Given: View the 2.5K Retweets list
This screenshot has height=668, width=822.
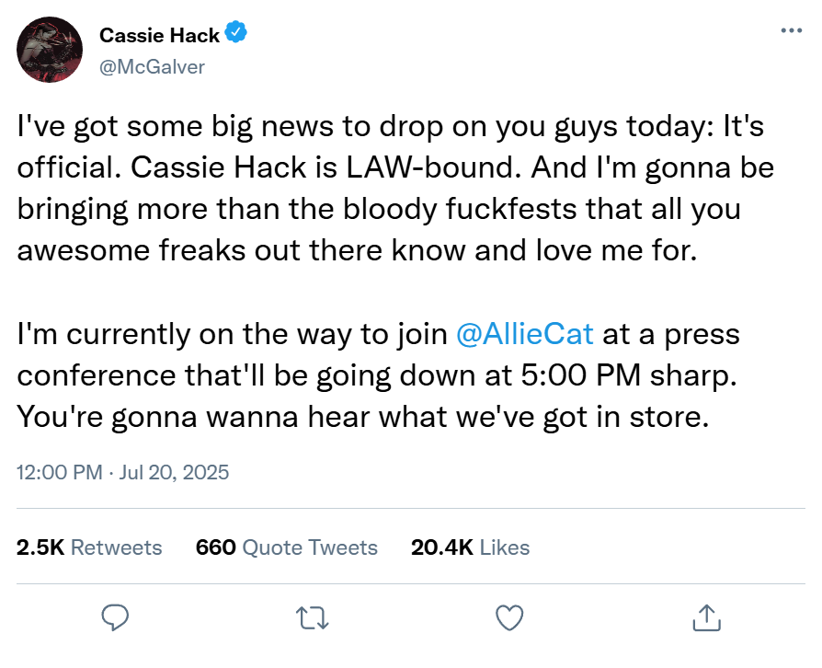Looking at the screenshot, I should pyautogui.click(x=89, y=547).
